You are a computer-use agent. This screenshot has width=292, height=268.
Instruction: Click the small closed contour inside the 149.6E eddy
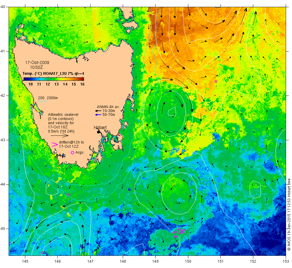click(x=172, y=111)
